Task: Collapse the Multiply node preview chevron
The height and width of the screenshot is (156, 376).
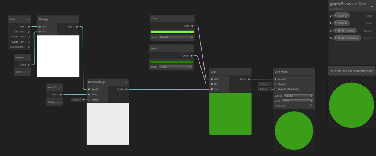Action: pos(77,19)
